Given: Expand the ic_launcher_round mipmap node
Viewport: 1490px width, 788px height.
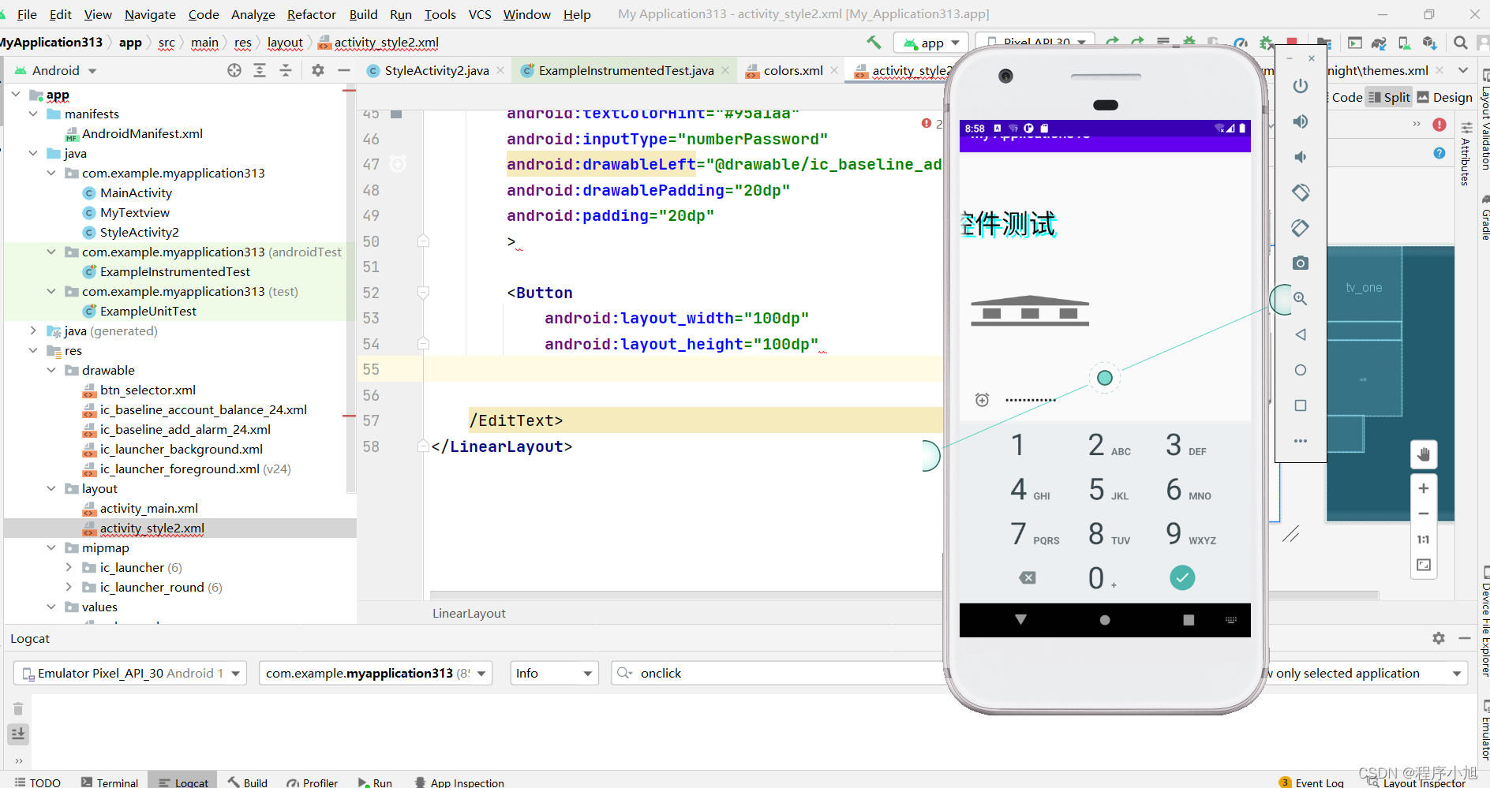Looking at the screenshot, I should tap(69, 587).
